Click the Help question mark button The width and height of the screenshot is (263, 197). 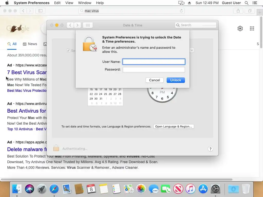pyautogui.click(x=210, y=149)
